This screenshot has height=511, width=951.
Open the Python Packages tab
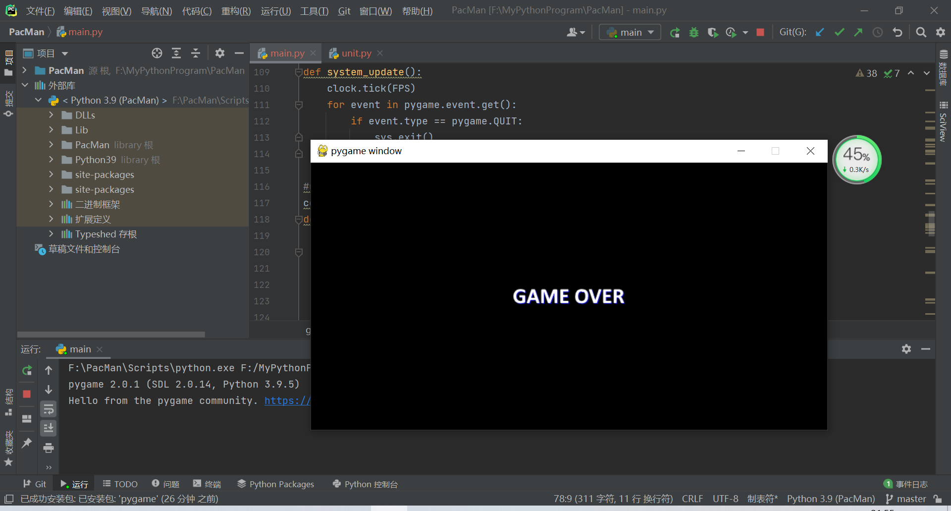[x=276, y=484]
